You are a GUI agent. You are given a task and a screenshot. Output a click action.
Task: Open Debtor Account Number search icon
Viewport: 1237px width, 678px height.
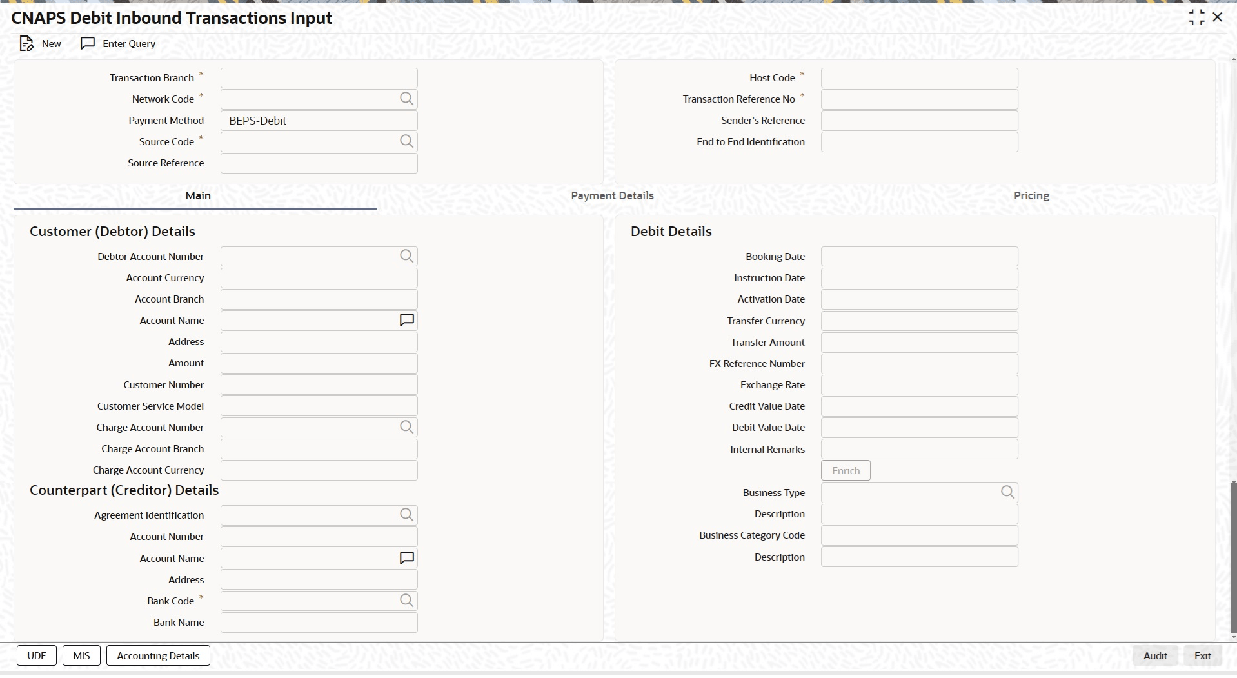pos(406,256)
